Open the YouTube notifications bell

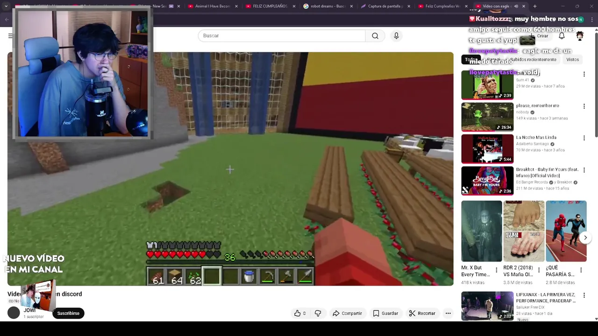click(x=562, y=36)
